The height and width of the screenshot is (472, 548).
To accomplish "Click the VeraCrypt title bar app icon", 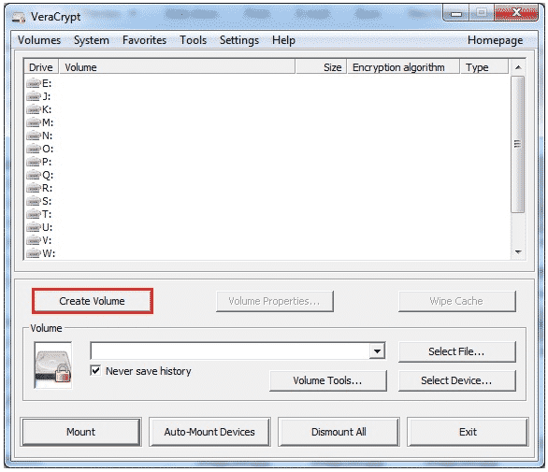I will (x=19, y=17).
